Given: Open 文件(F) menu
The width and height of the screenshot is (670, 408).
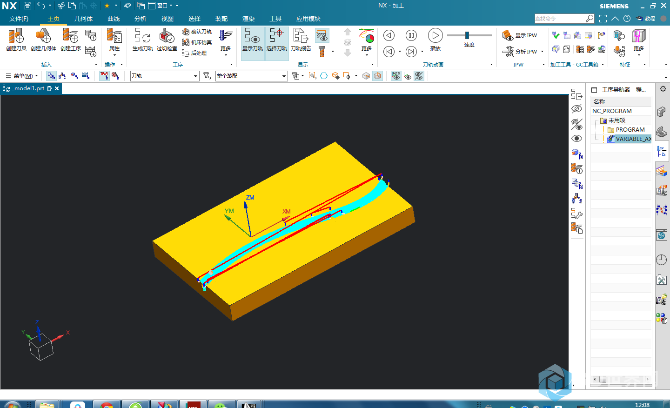Looking at the screenshot, I should [x=19, y=19].
